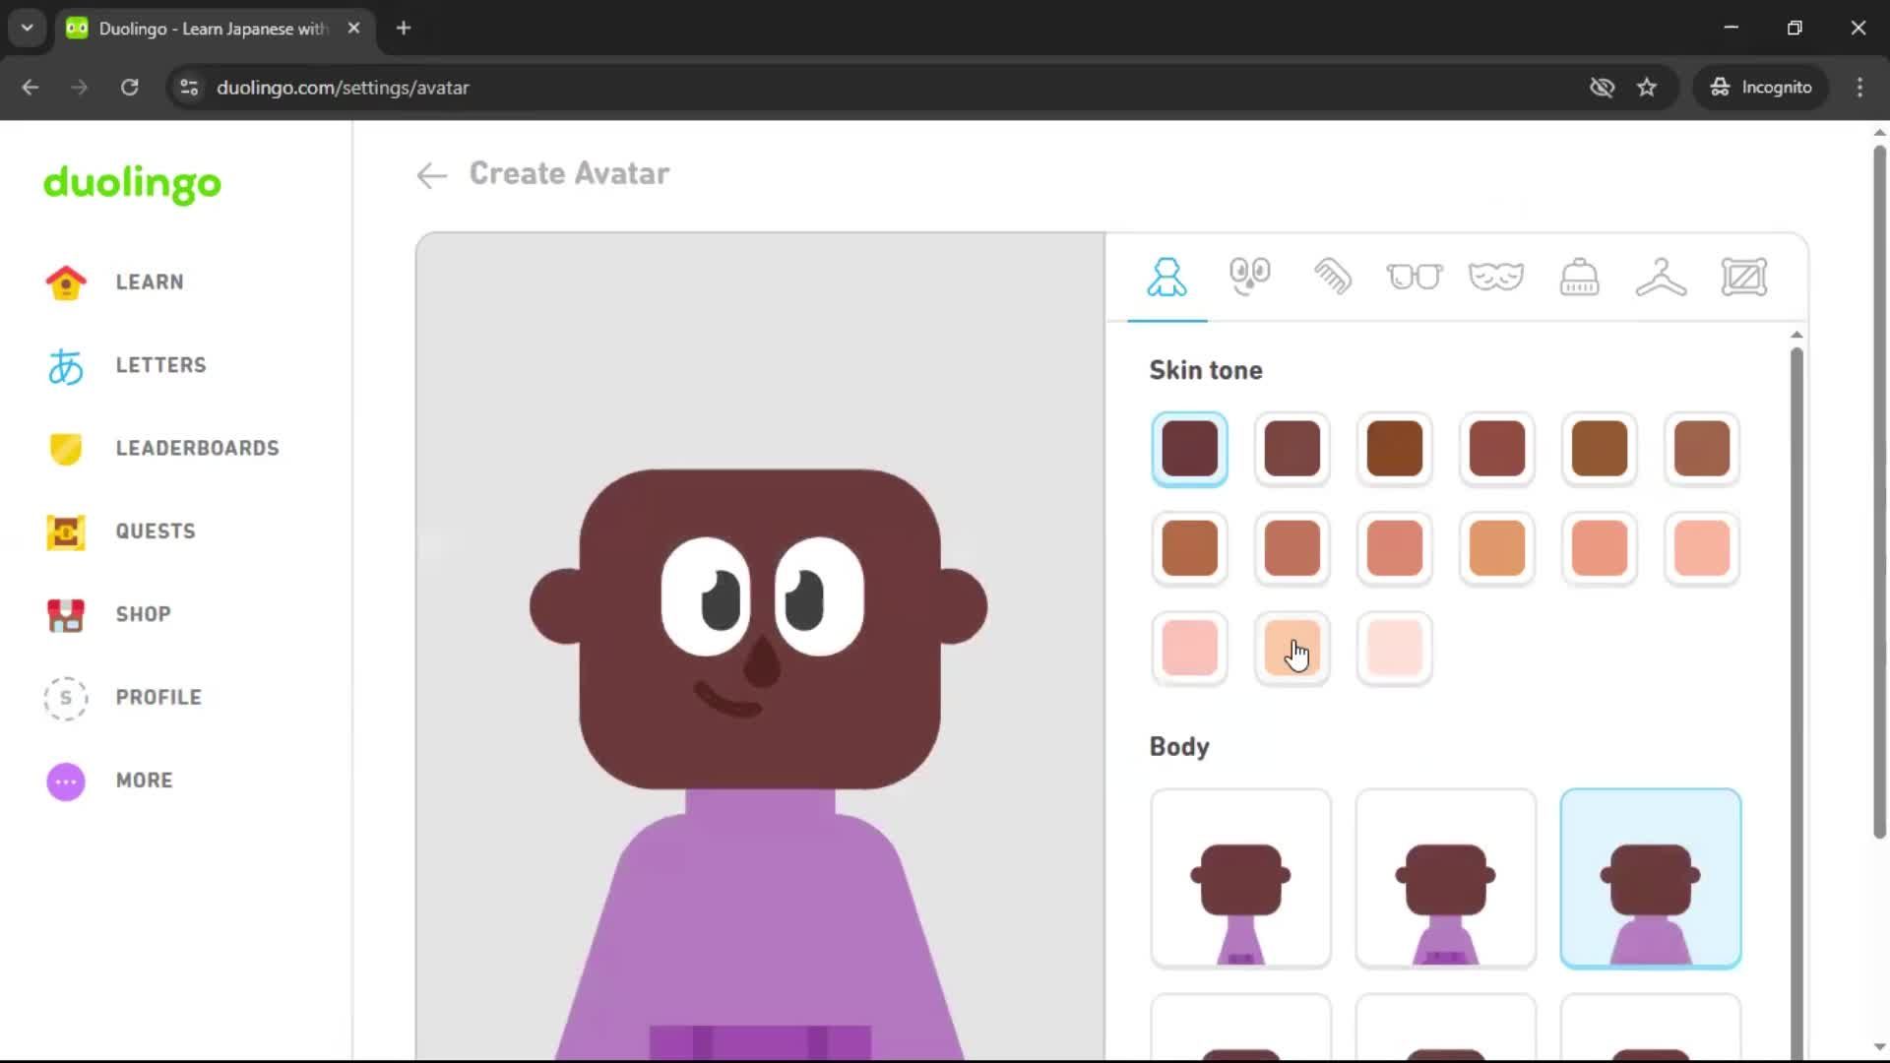The height and width of the screenshot is (1063, 1890).
Task: Open the browser tab search dropdown
Action: click(x=27, y=28)
